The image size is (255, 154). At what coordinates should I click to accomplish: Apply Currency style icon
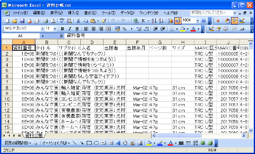tap(117, 29)
